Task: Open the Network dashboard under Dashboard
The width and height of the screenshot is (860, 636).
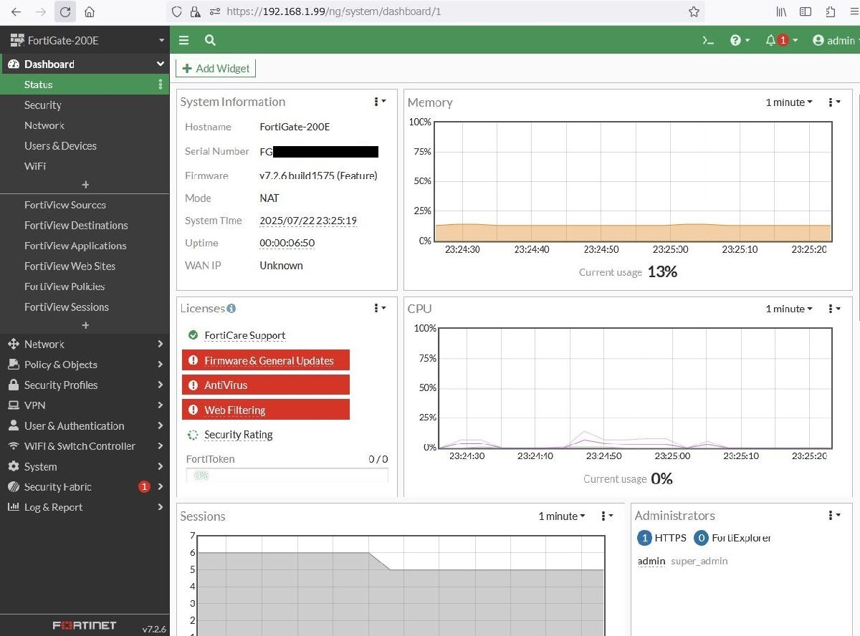Action: tap(44, 125)
